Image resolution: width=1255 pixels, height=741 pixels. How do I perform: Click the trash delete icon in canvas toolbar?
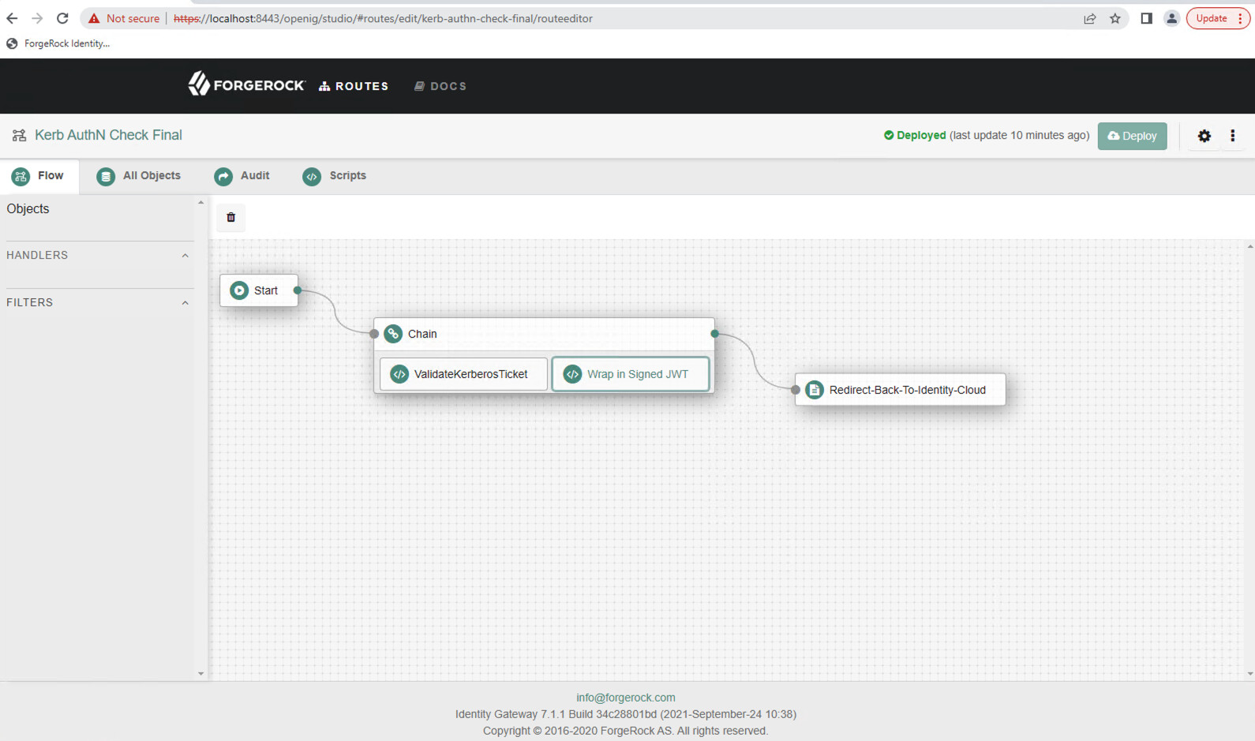231,217
